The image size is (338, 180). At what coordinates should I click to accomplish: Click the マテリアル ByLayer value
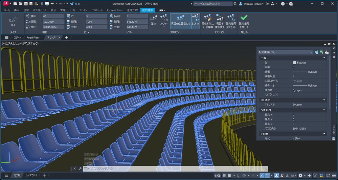tap(309, 105)
